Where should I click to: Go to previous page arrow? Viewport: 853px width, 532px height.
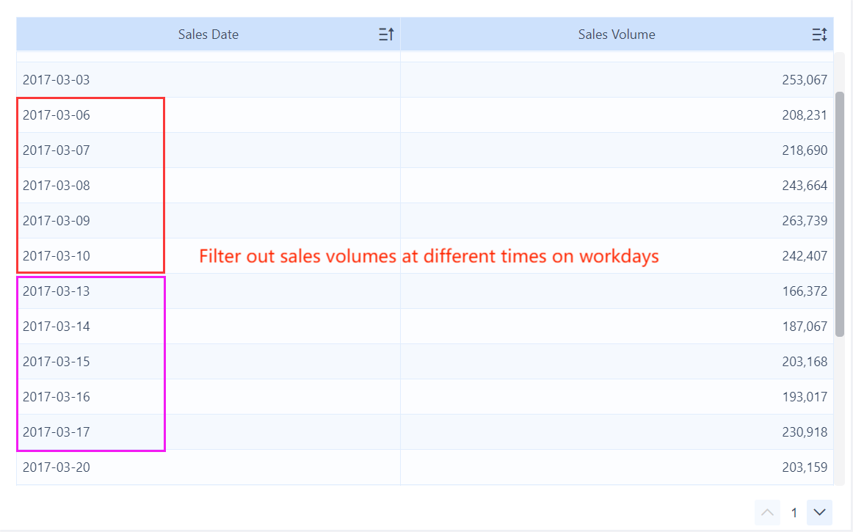coord(767,512)
